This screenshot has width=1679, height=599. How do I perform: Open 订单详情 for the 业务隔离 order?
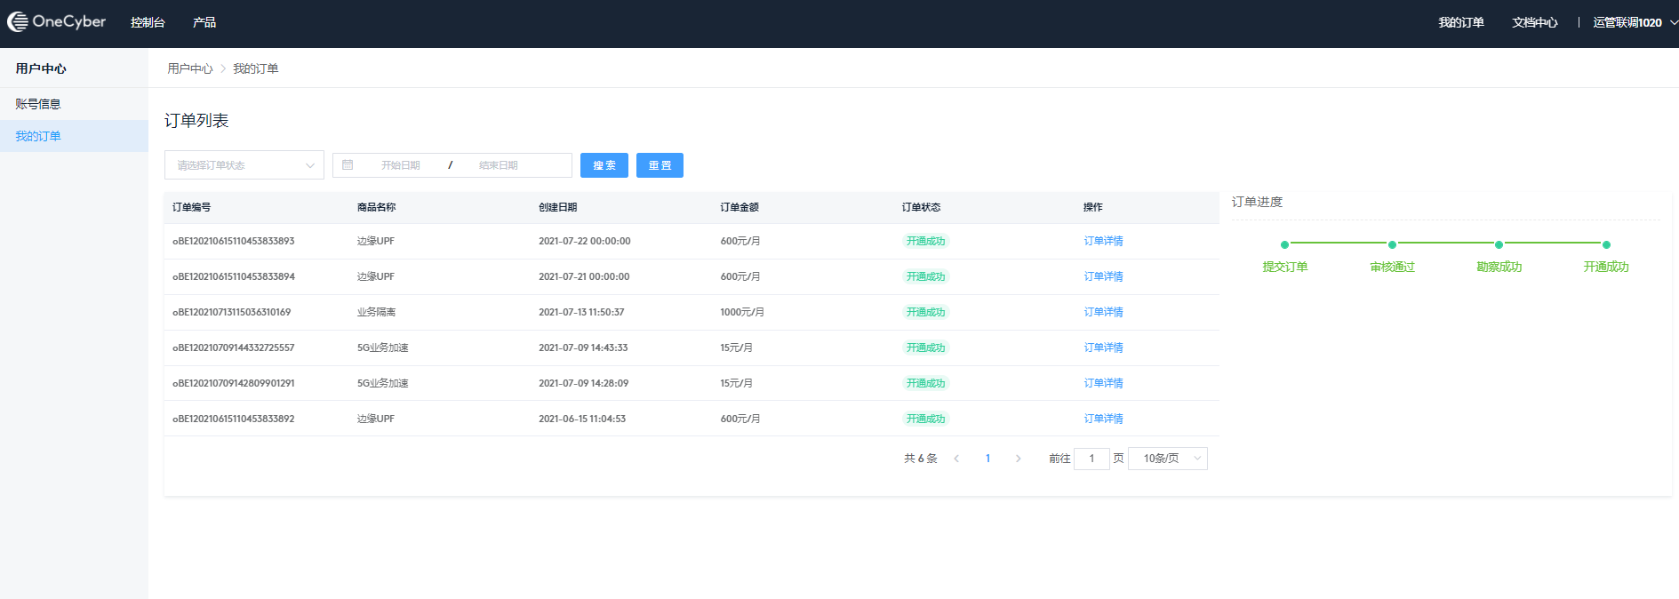point(1103,312)
